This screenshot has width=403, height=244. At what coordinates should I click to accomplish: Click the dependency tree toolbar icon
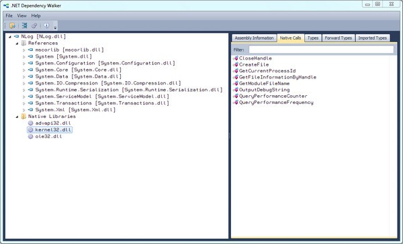pyautogui.click(x=24, y=25)
